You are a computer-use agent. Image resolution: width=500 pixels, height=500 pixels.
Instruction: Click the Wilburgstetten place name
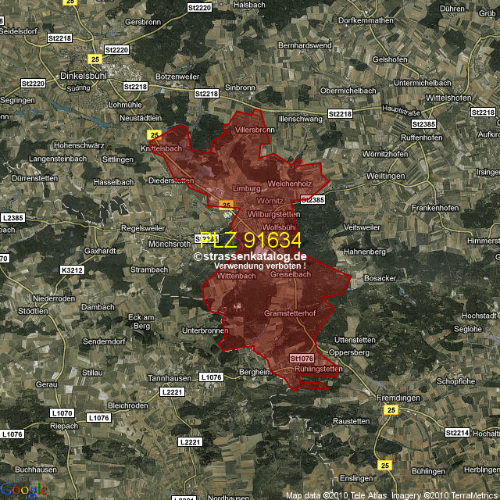click(x=273, y=214)
